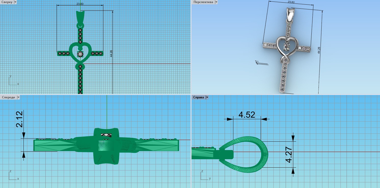Click the 23.83 dimension in Сверху view
Viewport: 380px width, 188px height.
pos(80,4)
